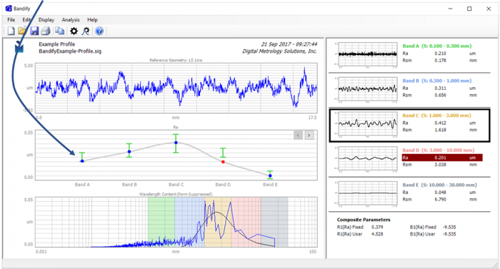Create a new file with toolbar icon

11,31
